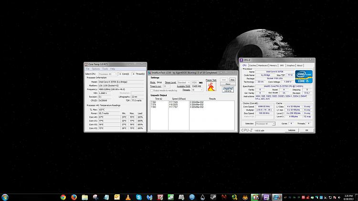Click the CPU-Z title bar icon
Image resolution: width=358 pixels, height=201 pixels.
[242, 60]
